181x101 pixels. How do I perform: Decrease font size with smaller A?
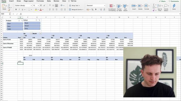pyautogui.click(x=44, y=5)
